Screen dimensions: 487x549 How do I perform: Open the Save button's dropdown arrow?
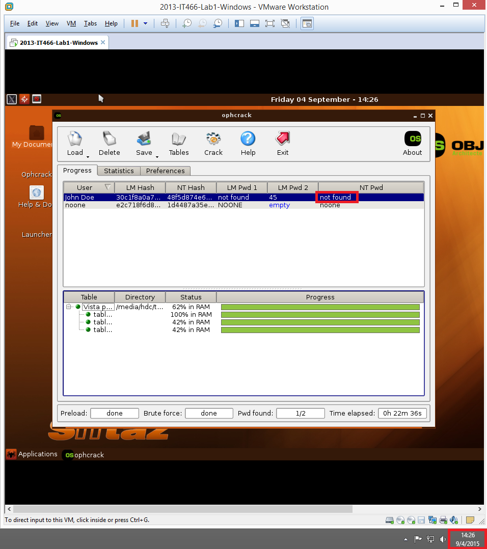tap(157, 157)
